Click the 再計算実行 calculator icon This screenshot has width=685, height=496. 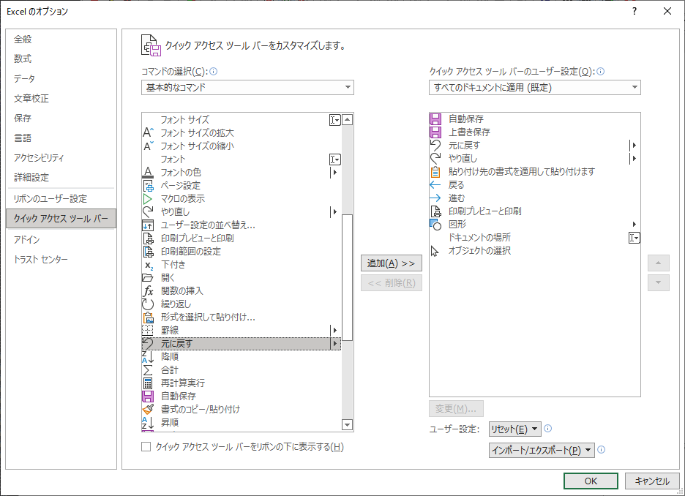click(x=148, y=383)
